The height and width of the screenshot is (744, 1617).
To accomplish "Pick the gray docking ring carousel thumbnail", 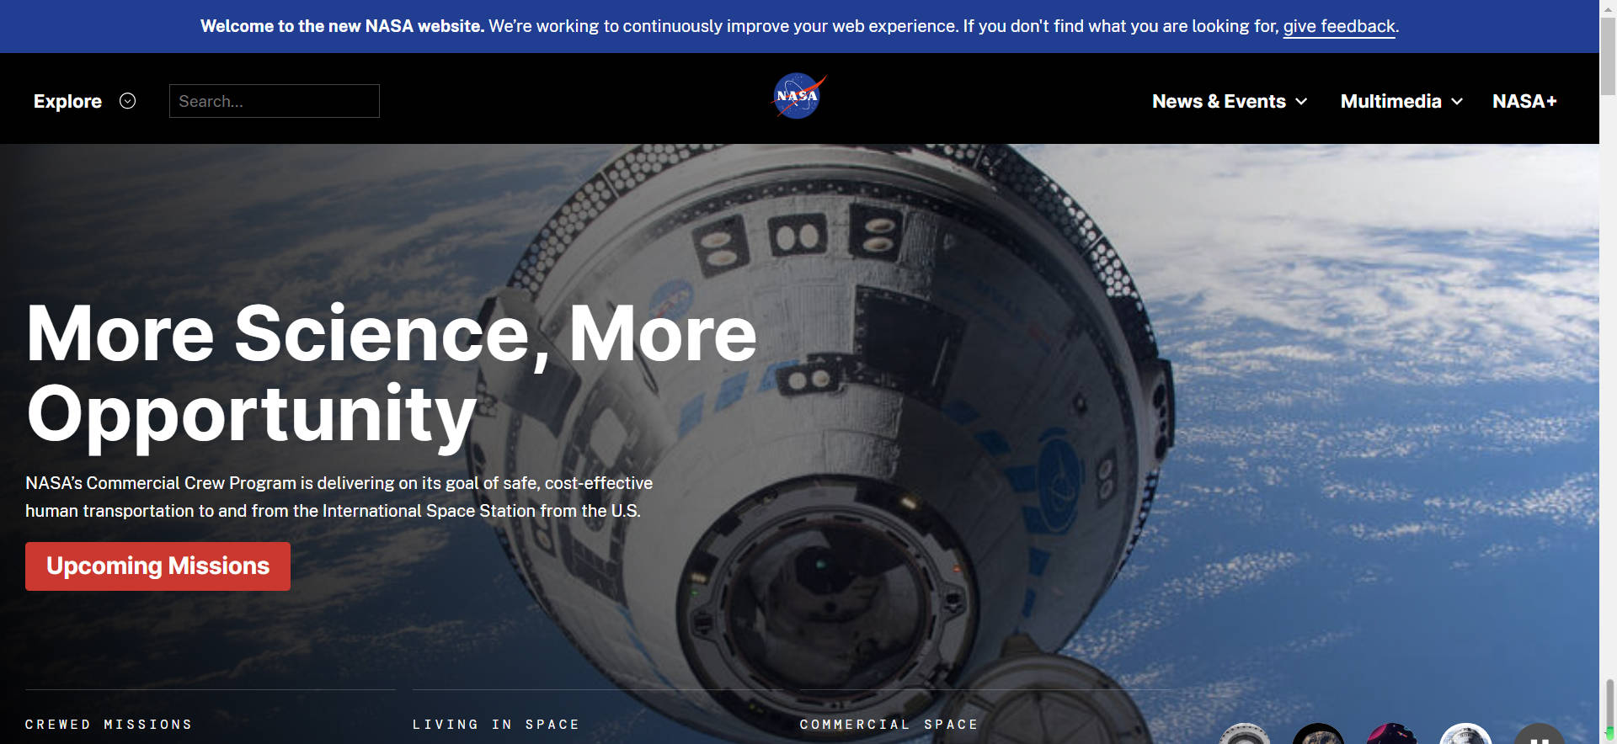I will [x=1245, y=735].
